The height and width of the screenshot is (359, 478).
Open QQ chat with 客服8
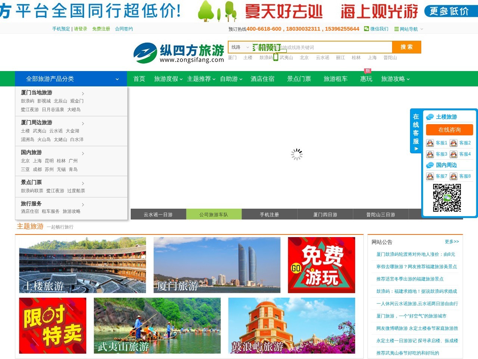[x=465, y=176]
